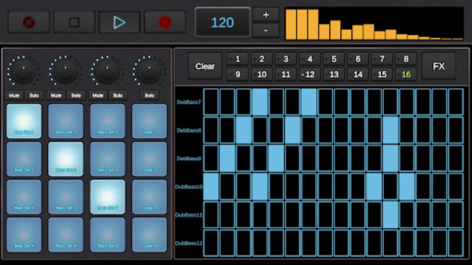
Task: Mute the first channel
Action: coord(14,95)
